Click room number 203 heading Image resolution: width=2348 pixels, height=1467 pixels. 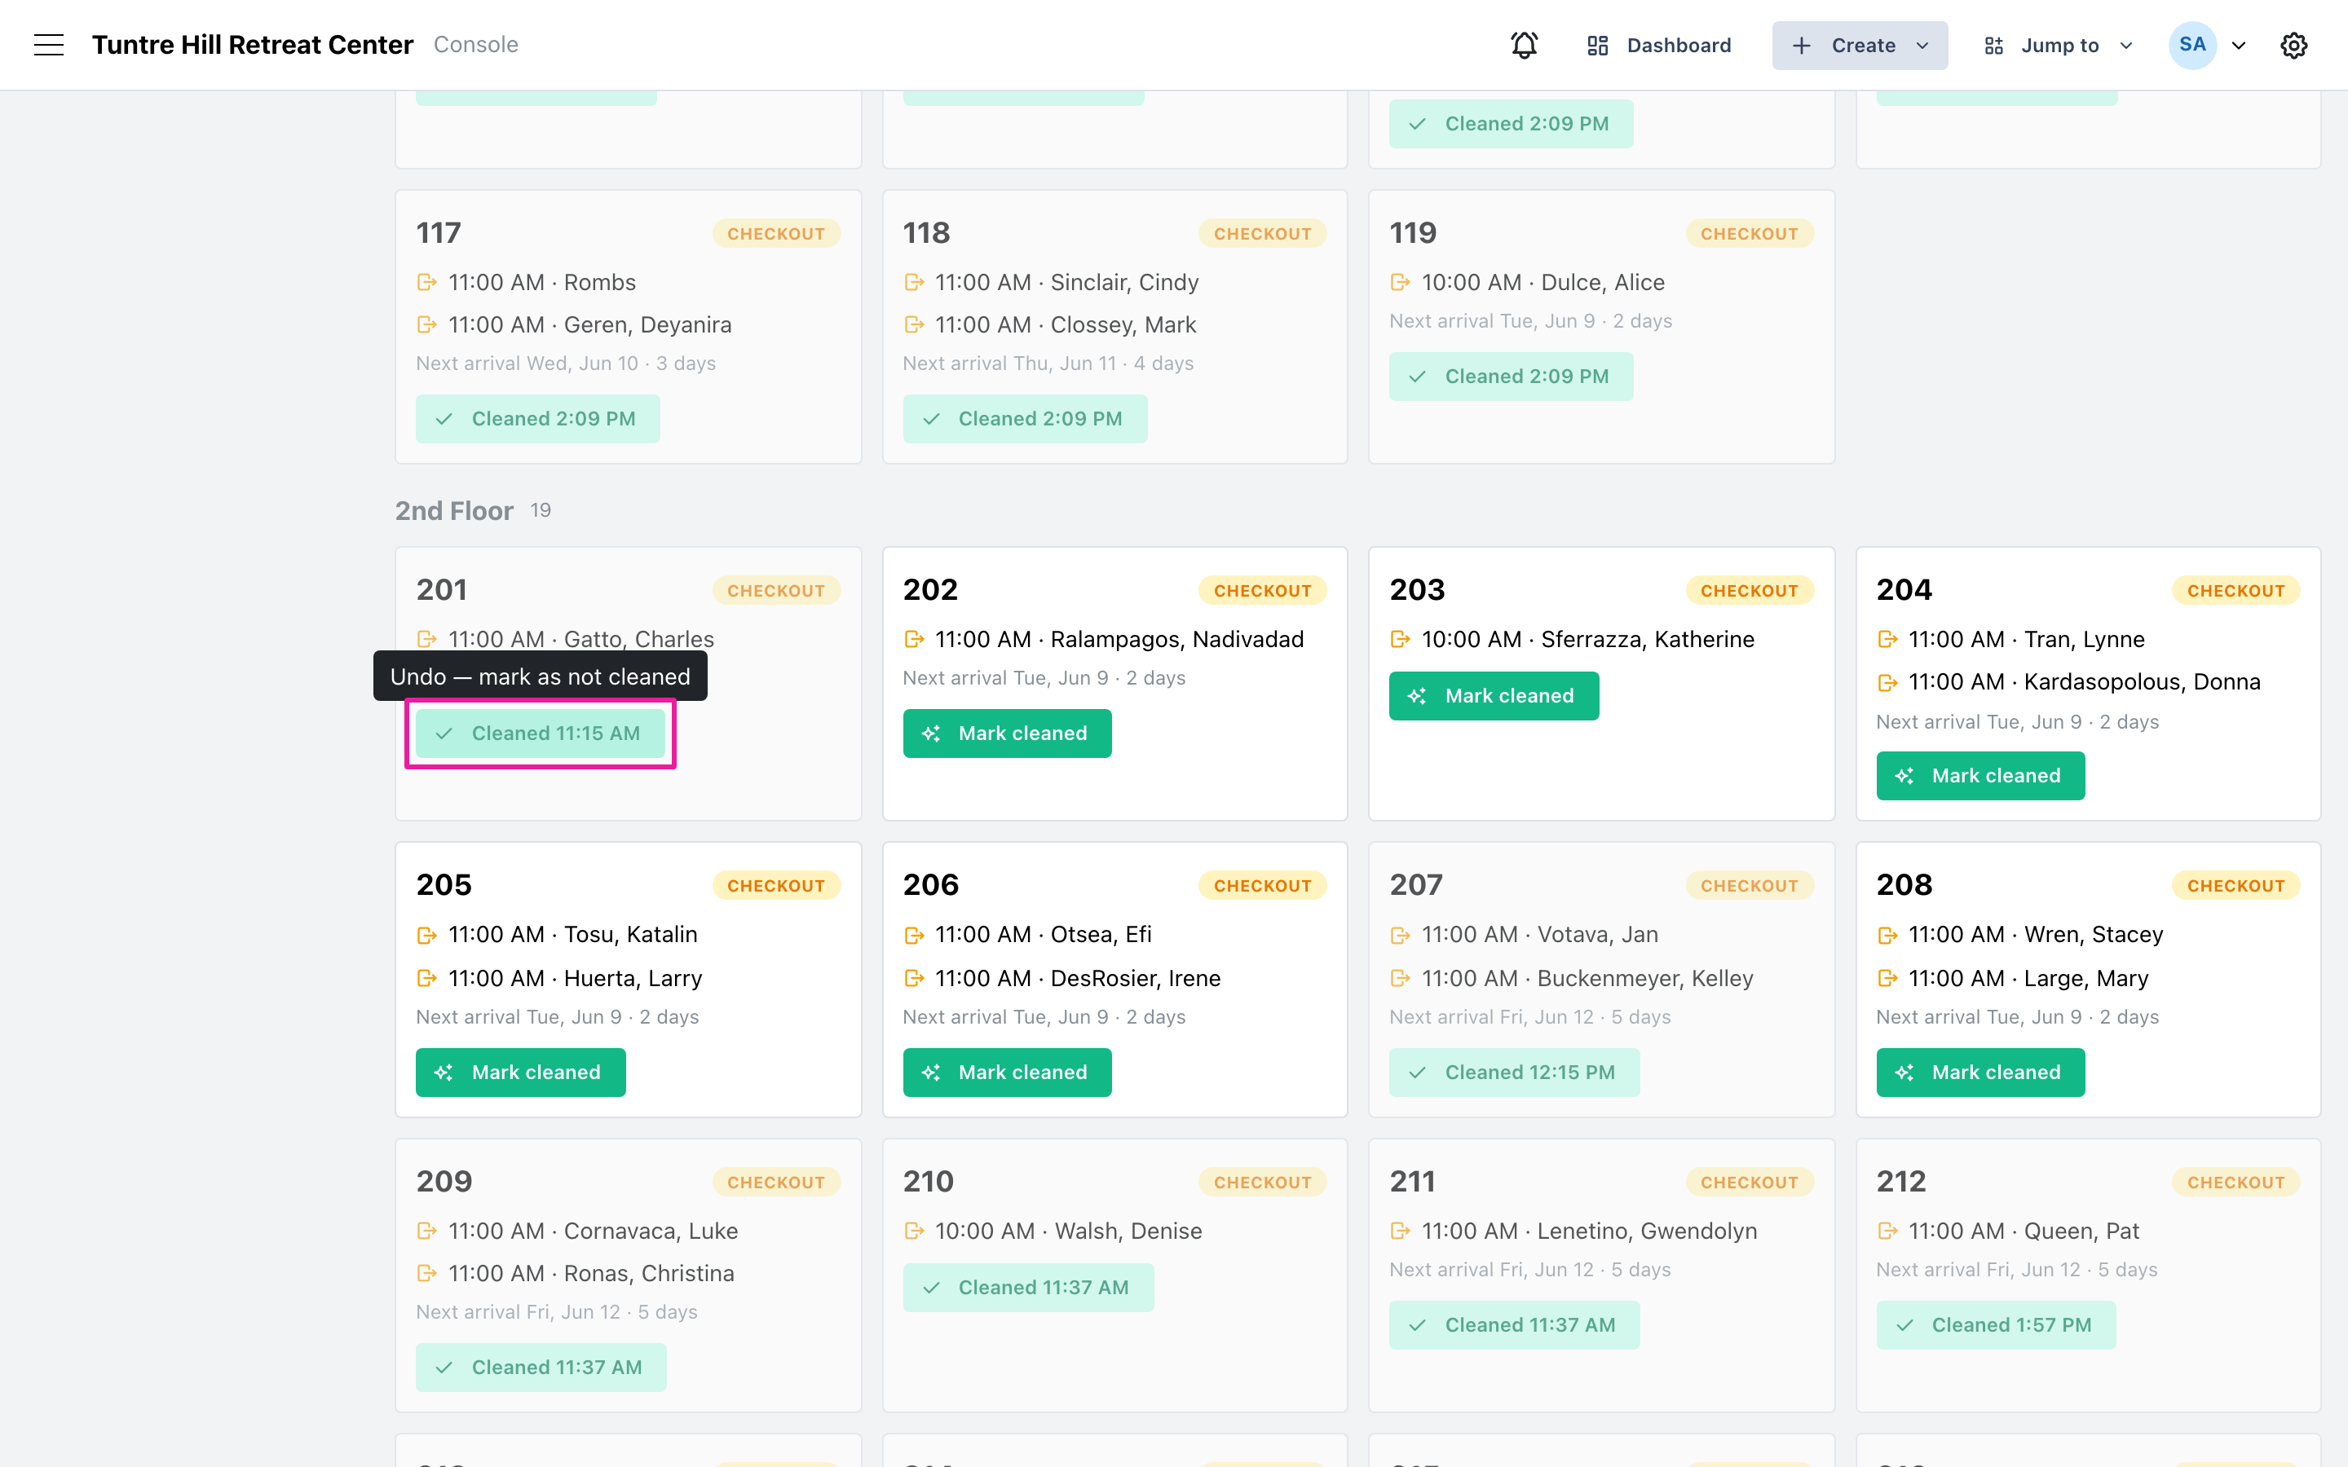pyautogui.click(x=1417, y=590)
